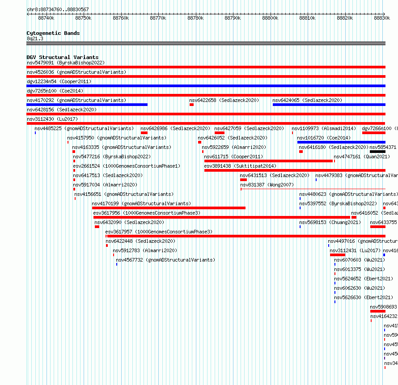Click nsv4485225 gnomADStructuralVariants label

pos(84,128)
